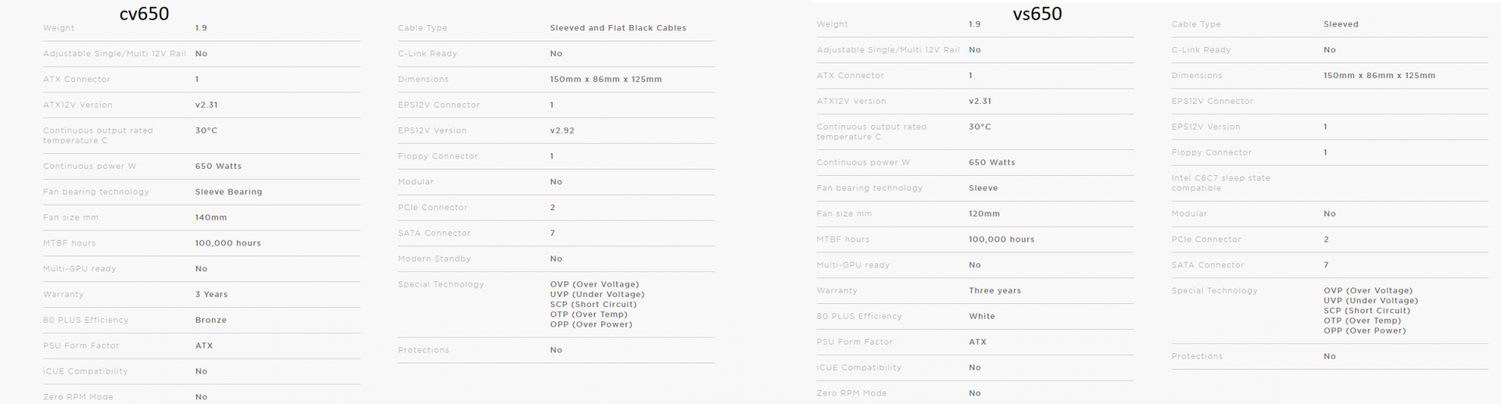Click '650 Watts' in the cv650 table
The image size is (1501, 404).
point(218,166)
